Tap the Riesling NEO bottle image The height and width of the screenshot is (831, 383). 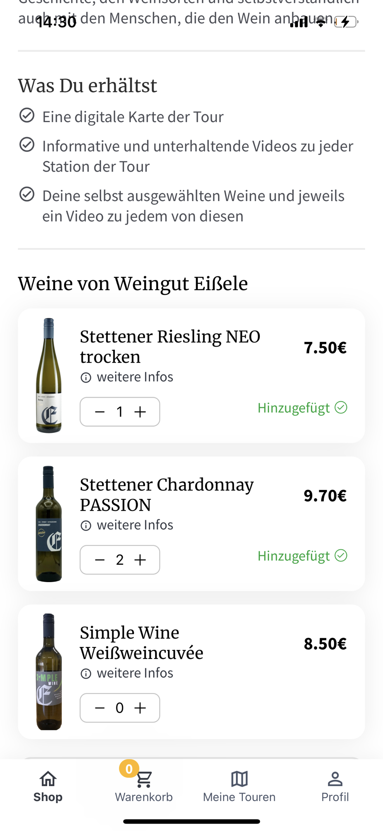pyautogui.click(x=49, y=376)
